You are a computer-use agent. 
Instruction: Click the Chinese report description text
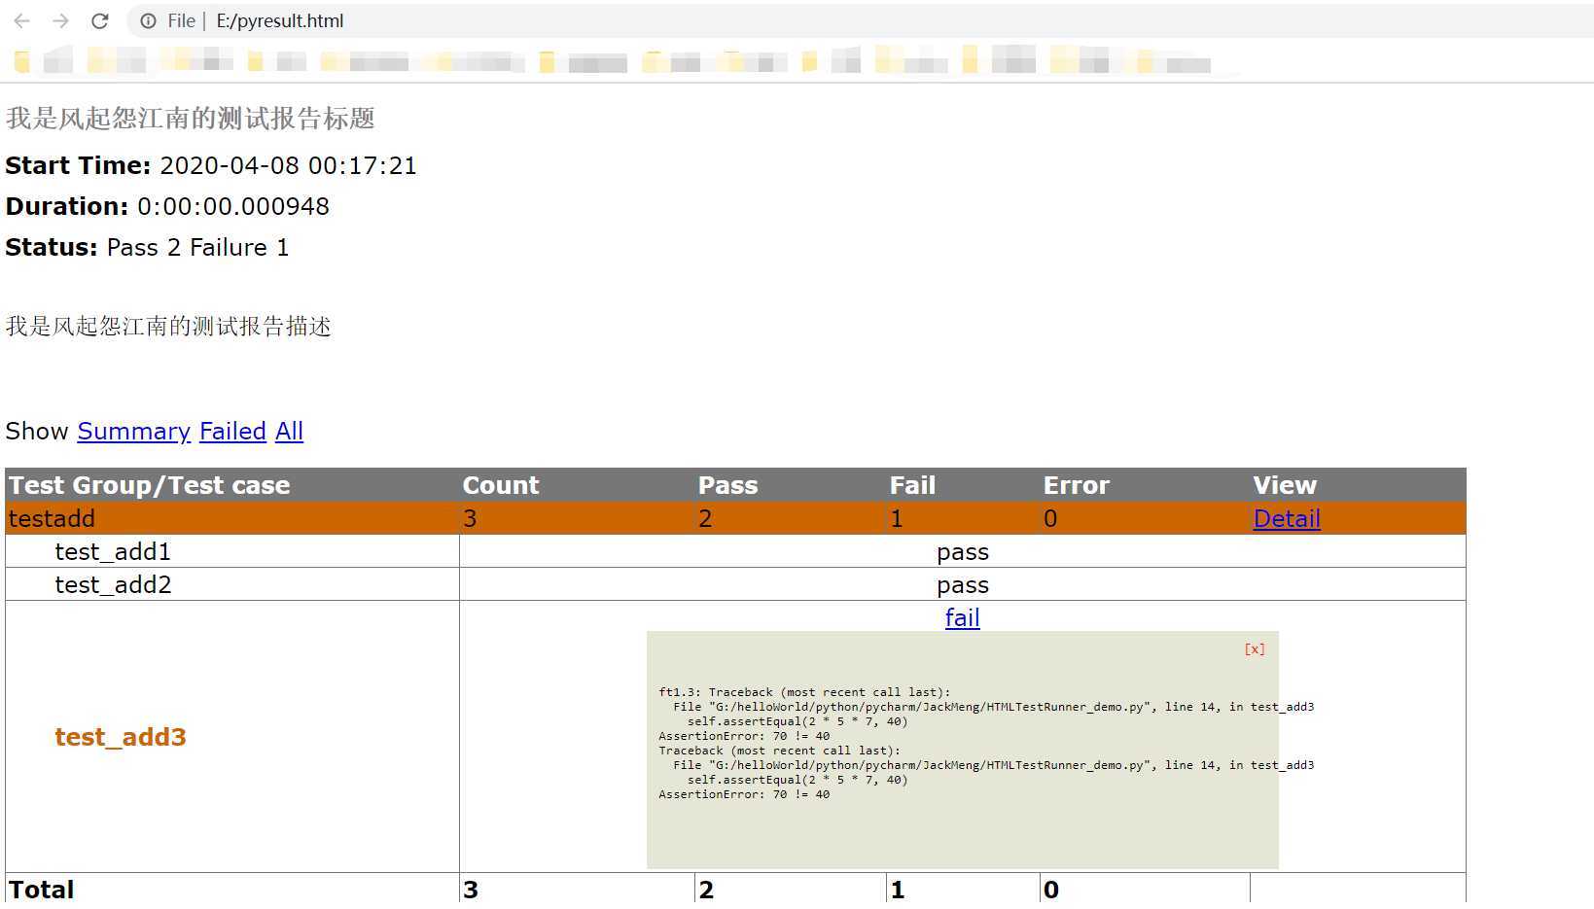point(168,326)
